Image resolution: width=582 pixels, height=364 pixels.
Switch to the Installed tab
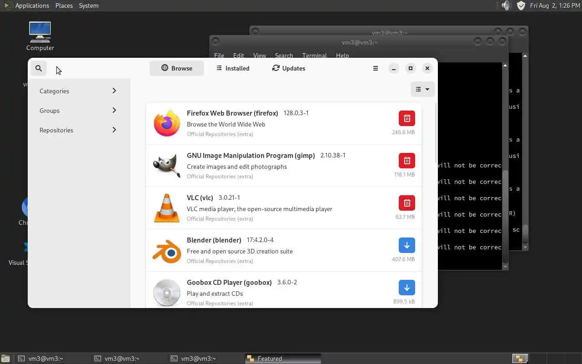[233, 68]
